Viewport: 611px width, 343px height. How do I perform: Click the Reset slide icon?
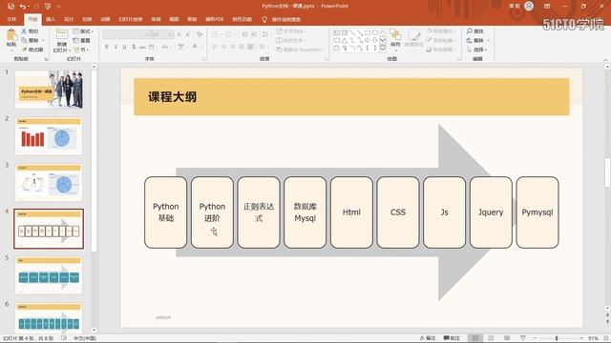76,40
